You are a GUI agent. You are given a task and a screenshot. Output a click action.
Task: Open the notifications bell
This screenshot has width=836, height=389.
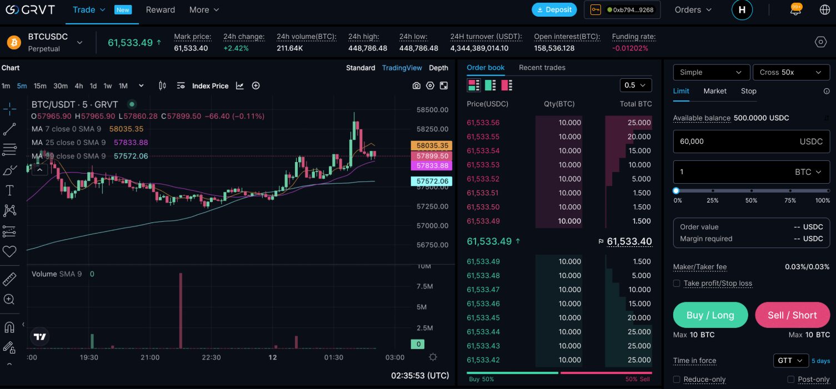(x=795, y=10)
